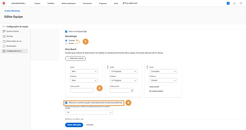246x130 pixels.
Task: Open first column Problema dropdown showing New
Action: 84,80
